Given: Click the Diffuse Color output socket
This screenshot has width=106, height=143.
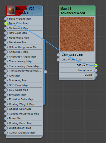Looking at the screenshot, I should click(x=96, y=65).
